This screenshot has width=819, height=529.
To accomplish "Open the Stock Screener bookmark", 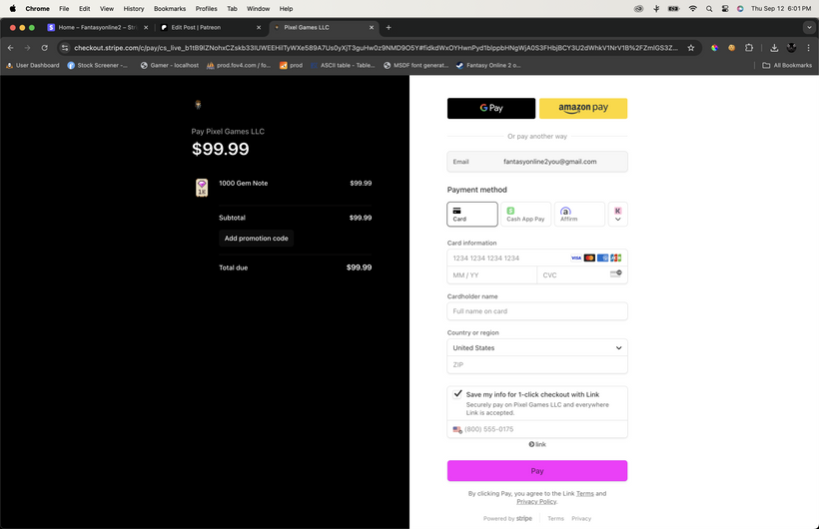I will pos(97,65).
